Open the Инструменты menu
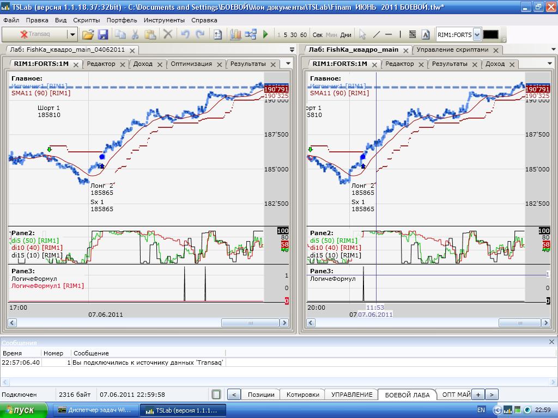 click(x=164, y=20)
